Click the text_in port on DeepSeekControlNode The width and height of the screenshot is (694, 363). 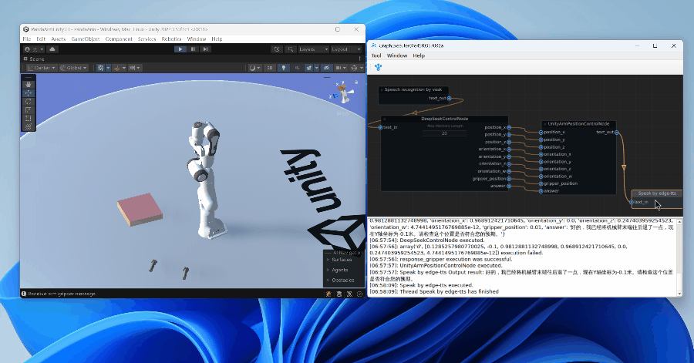[380, 127]
